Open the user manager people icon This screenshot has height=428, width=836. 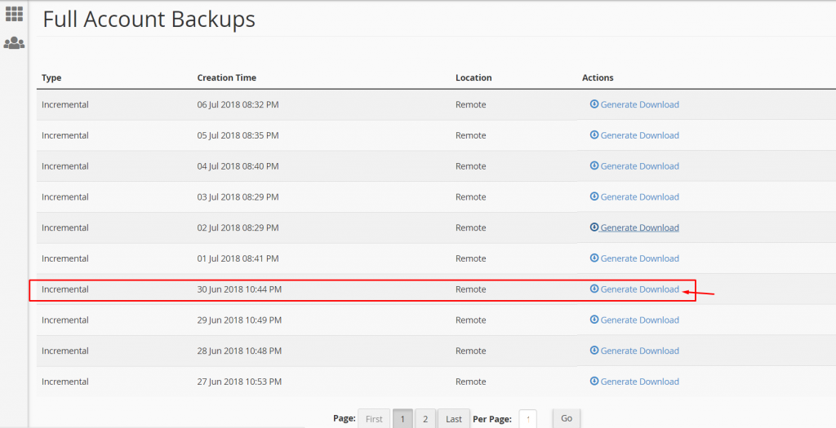(14, 43)
